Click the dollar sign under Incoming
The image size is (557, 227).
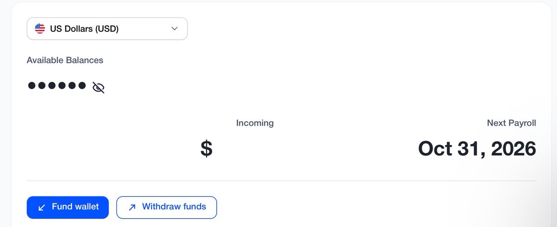tap(207, 149)
